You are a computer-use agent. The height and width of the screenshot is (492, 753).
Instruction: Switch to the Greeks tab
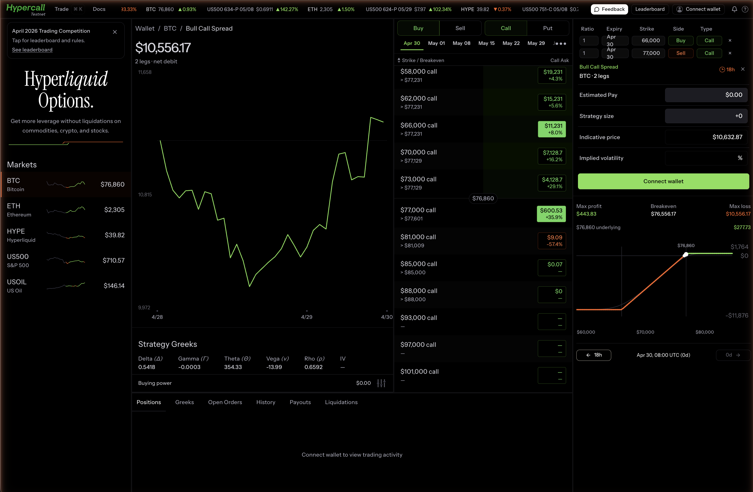[x=185, y=402]
